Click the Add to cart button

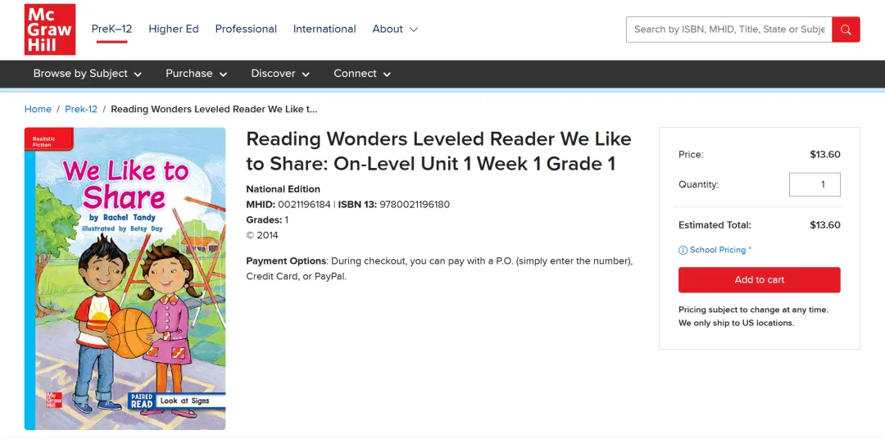[759, 280]
